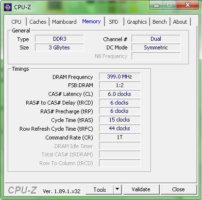The image size is (202, 200).
Task: Click the tRCD value 6 clocks
Action: point(119,103)
